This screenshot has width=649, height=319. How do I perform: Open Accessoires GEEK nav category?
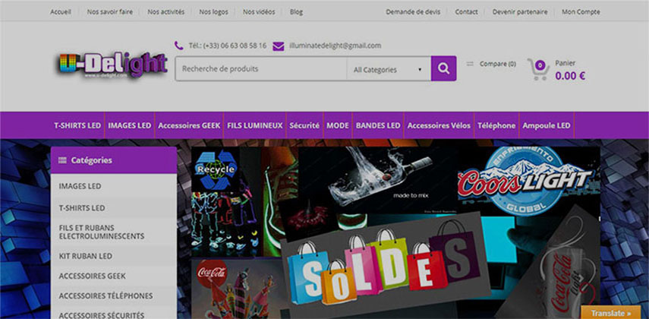189,125
